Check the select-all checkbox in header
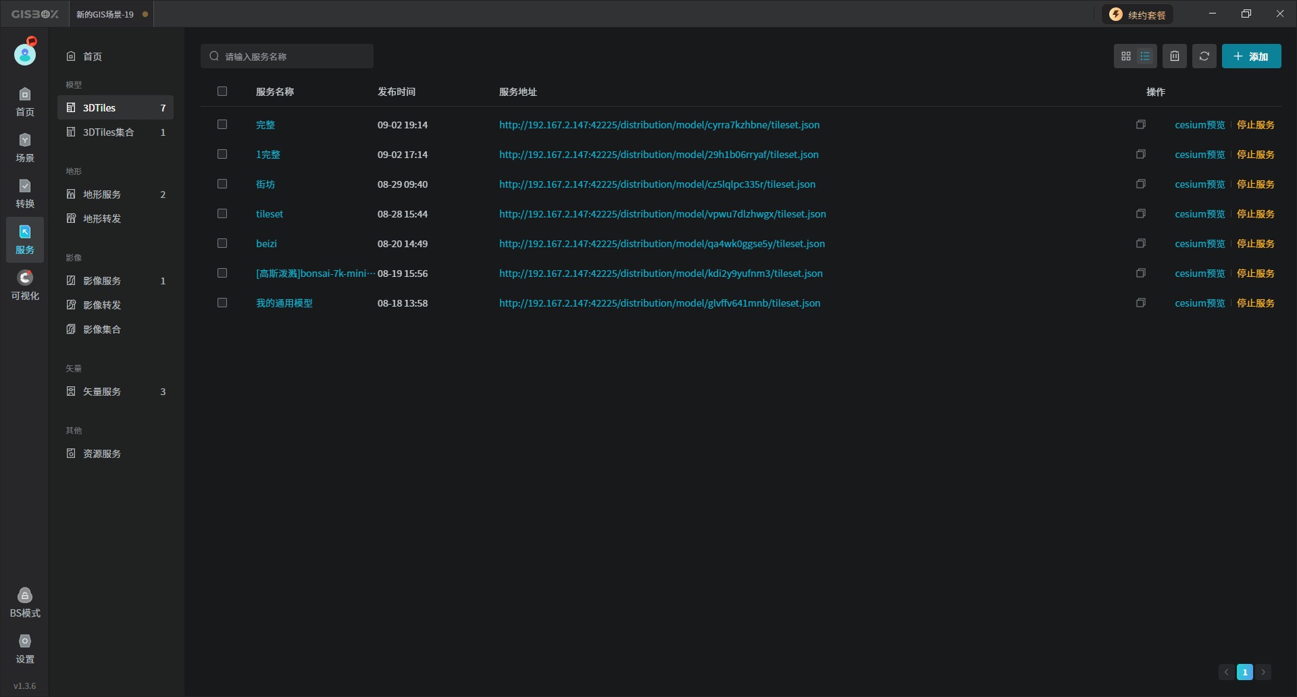The image size is (1297, 697). click(222, 91)
